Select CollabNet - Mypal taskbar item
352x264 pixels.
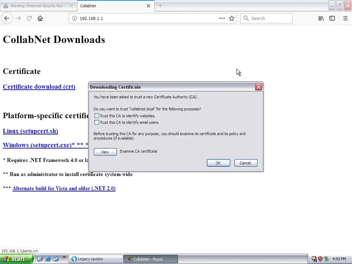151,259
